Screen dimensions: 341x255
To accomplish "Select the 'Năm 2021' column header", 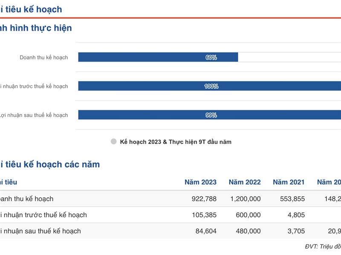I will click(x=289, y=182).
